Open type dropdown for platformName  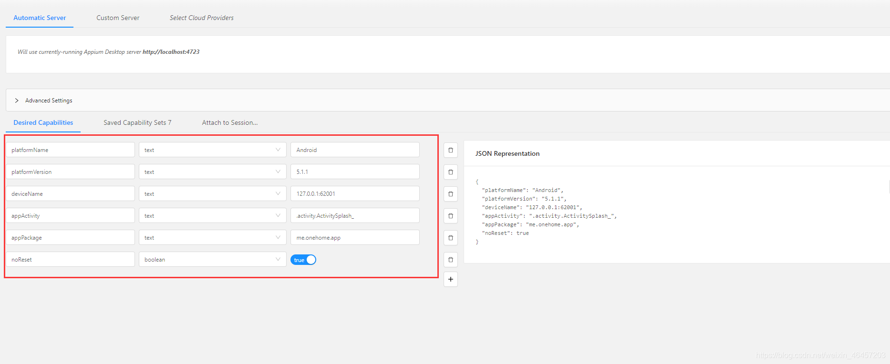coord(213,150)
